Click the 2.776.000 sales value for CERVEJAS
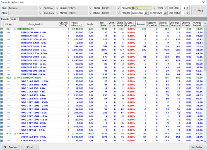The width and height of the screenshot is (207, 150). point(78,133)
